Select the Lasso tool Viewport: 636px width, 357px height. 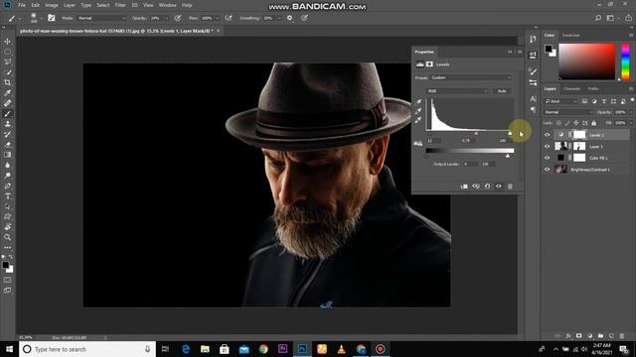point(7,61)
